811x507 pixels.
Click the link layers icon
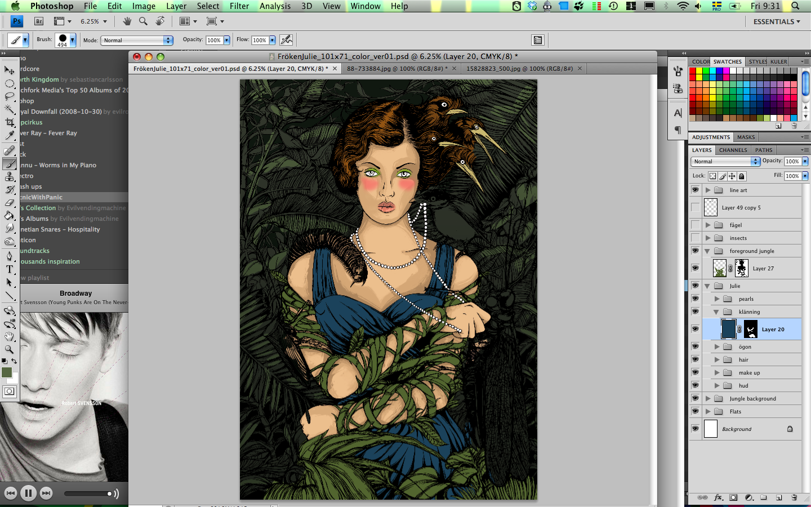click(x=702, y=497)
